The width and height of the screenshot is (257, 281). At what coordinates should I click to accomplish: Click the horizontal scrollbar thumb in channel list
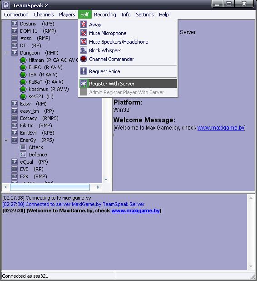click(50, 187)
